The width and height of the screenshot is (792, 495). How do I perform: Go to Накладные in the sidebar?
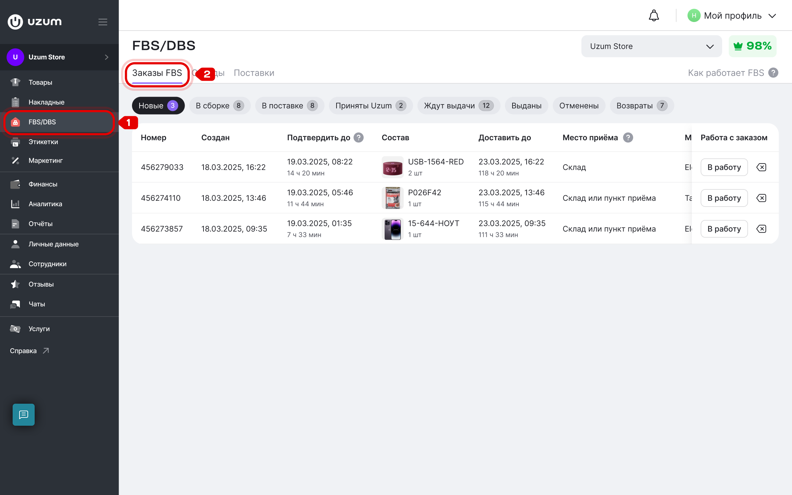click(59, 102)
